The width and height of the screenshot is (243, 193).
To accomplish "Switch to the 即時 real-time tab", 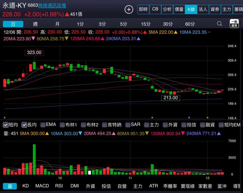I will (143, 9).
